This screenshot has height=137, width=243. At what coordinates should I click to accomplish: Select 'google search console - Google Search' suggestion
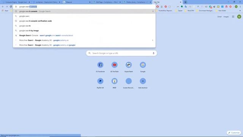[84, 11]
